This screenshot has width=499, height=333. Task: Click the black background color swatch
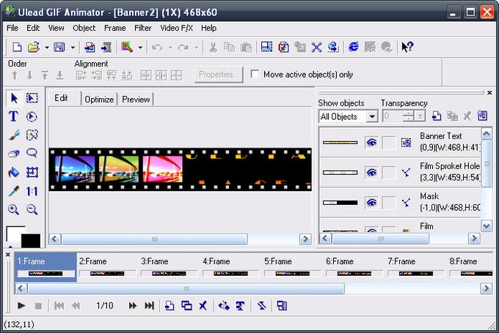pyautogui.click(x=31, y=241)
